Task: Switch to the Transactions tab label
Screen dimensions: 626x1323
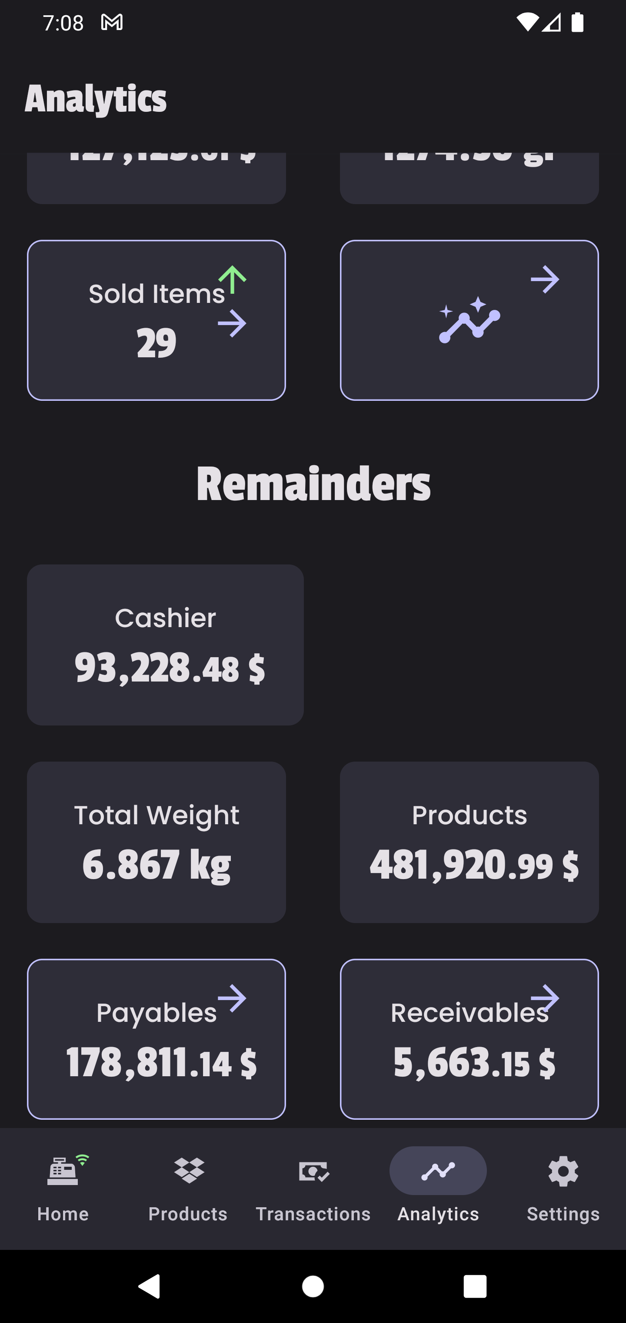Action: click(313, 1214)
